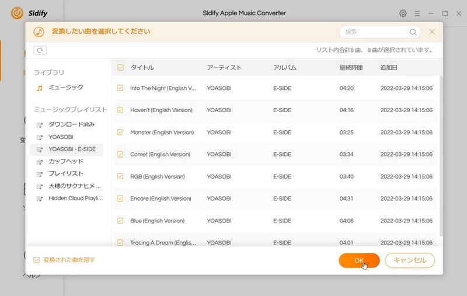The width and height of the screenshot is (467, 296).
Task: Click the song list vertical scrollbar
Action: (x=441, y=156)
